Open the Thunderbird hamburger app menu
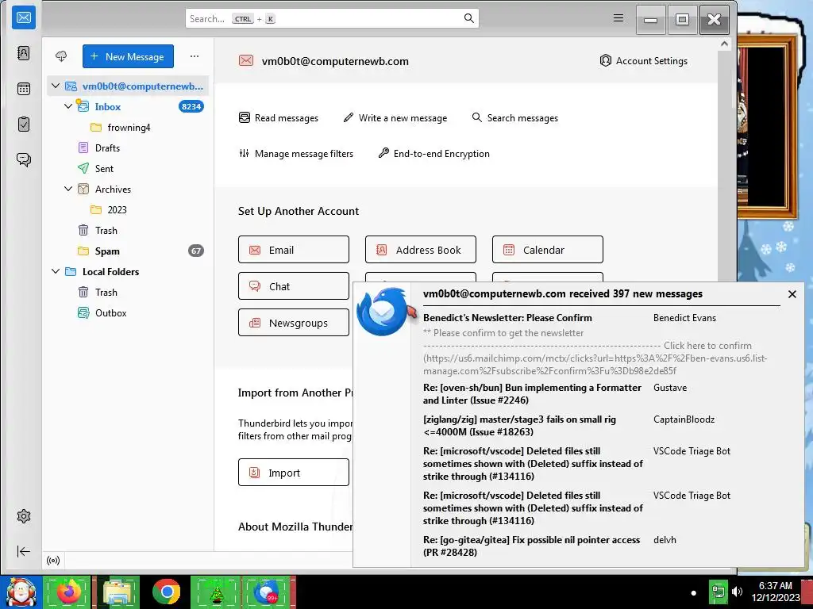 tap(618, 18)
